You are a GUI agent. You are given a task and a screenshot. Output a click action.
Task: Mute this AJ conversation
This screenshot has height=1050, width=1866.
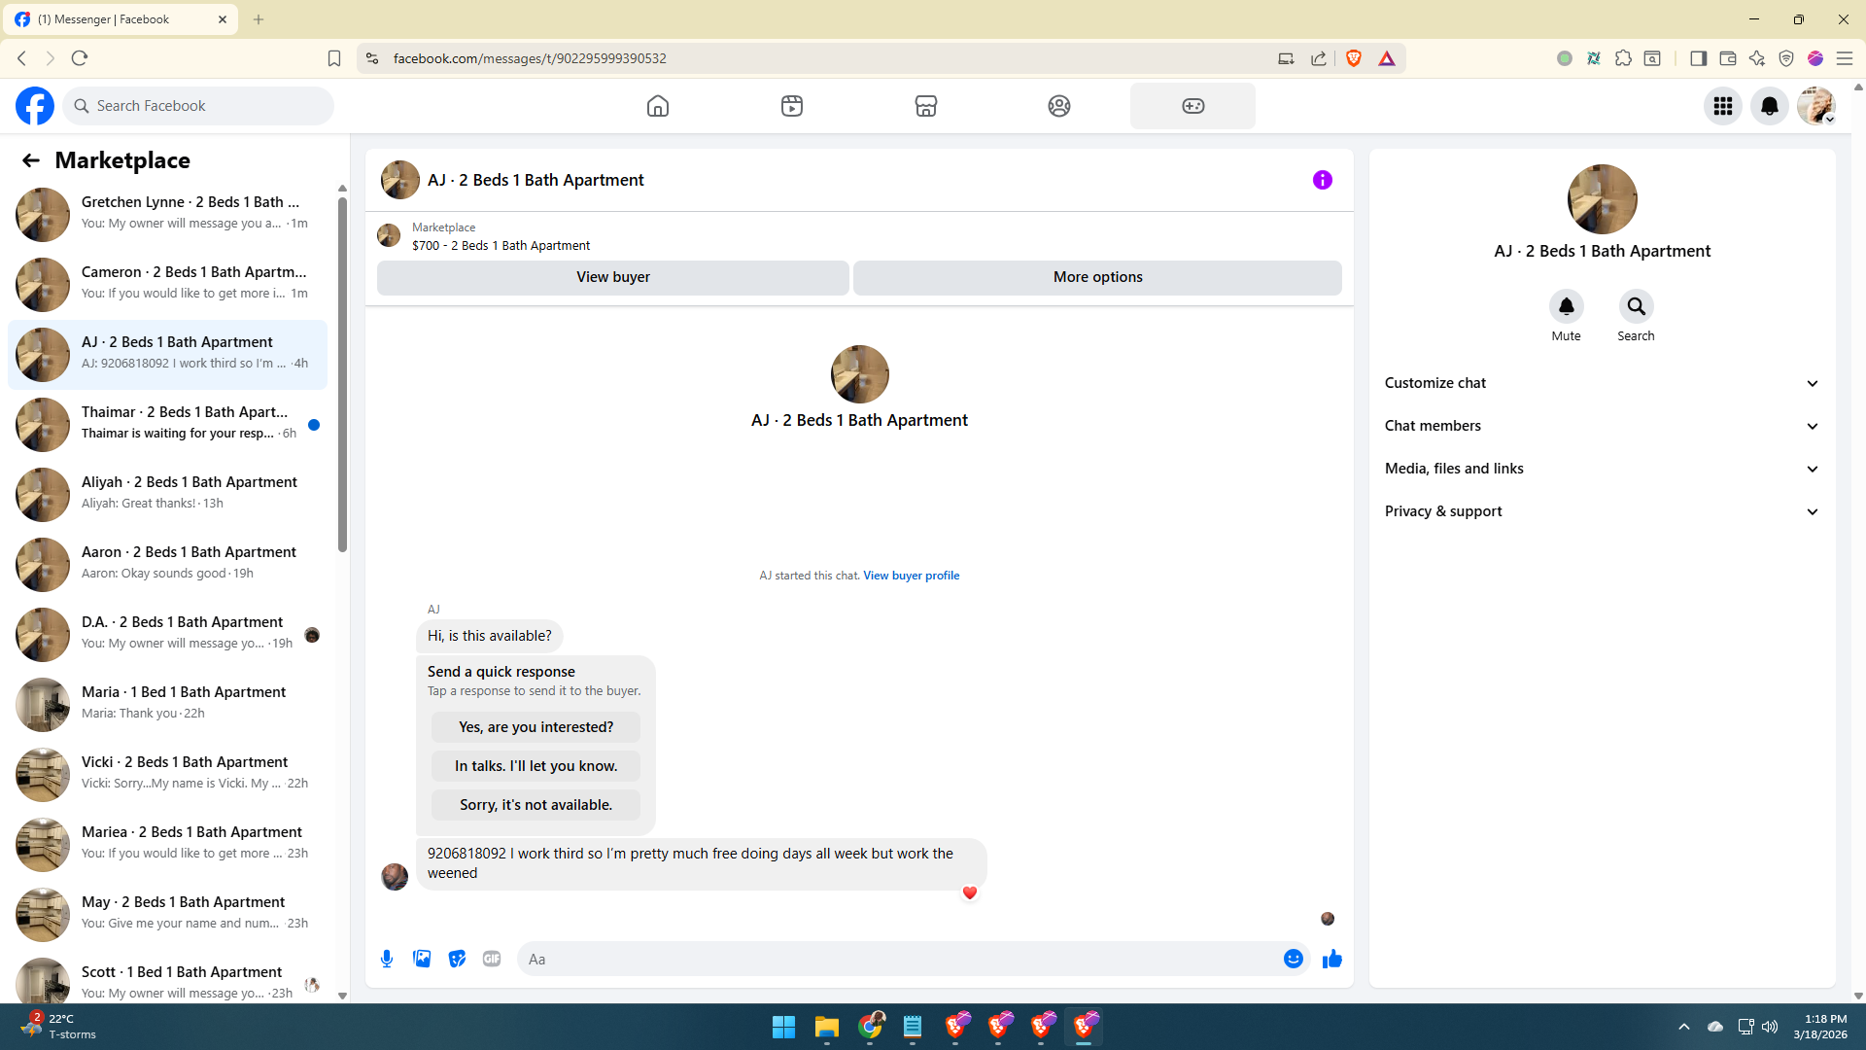click(x=1566, y=307)
